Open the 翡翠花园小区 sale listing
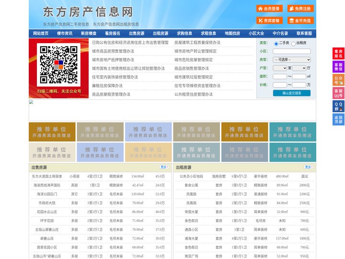Screen dimensions: 345x259 click(47, 247)
